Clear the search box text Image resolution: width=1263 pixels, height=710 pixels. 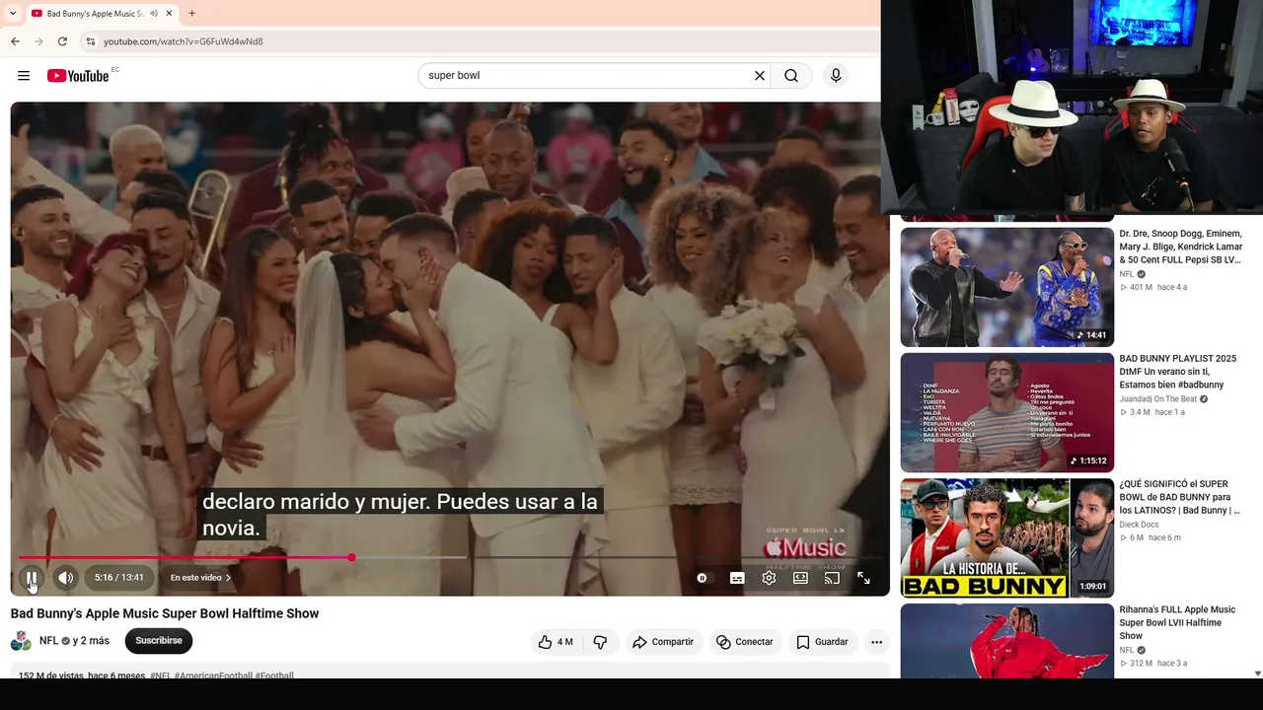point(760,76)
